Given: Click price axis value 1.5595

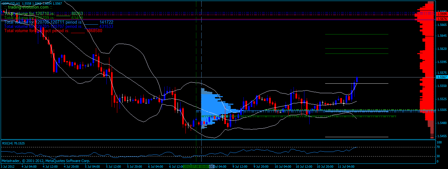Looking at the screenshot, I should point(442,62).
